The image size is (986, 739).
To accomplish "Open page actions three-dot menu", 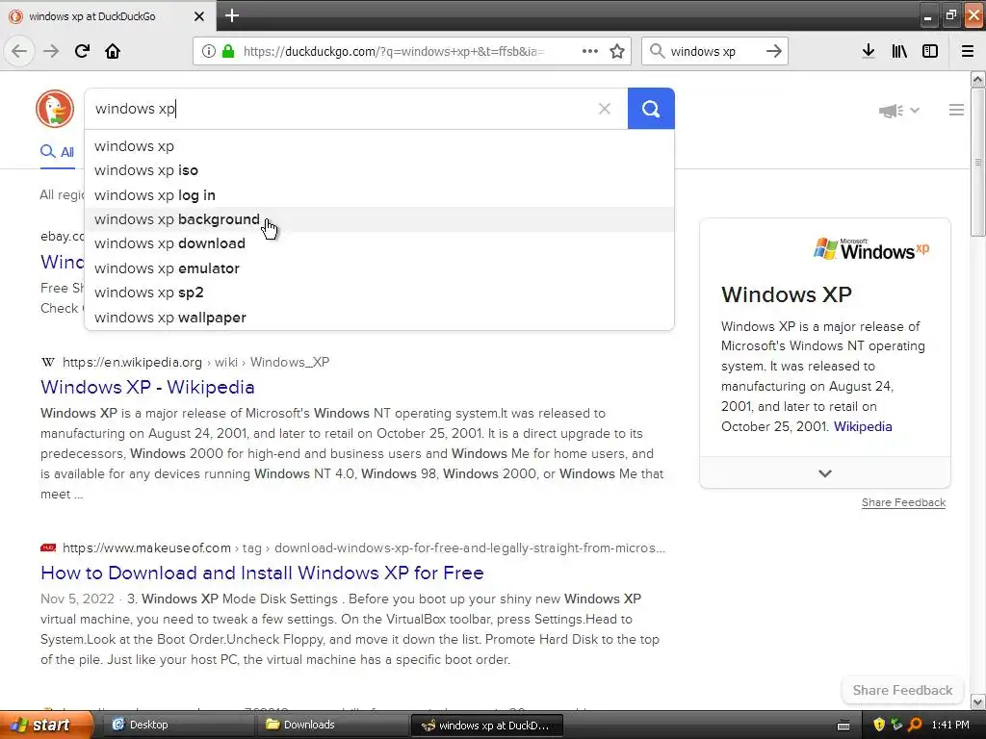I will pyautogui.click(x=590, y=51).
